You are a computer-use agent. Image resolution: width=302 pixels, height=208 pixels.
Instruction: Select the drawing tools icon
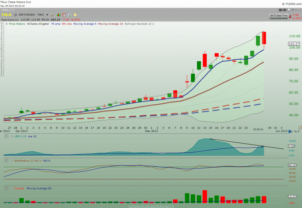pos(52,15)
